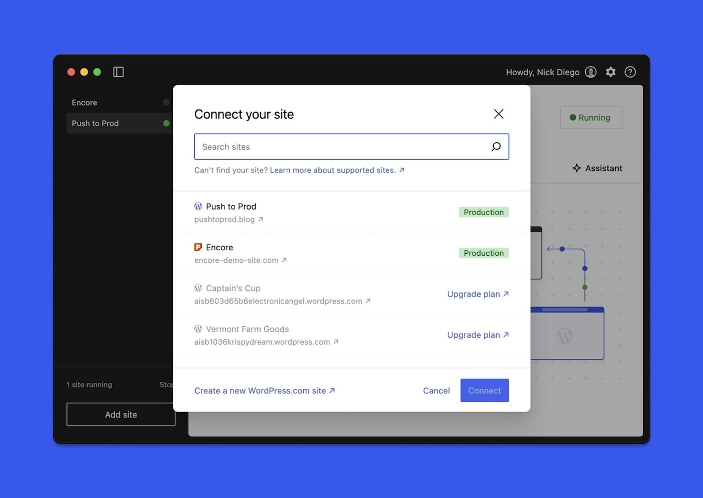
Task: Click the Captain's Cup site name
Action: (x=233, y=288)
